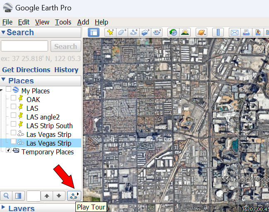This screenshot has height=212, width=269.
Task: Toggle the sidebar visibility button
Action: click(x=94, y=32)
